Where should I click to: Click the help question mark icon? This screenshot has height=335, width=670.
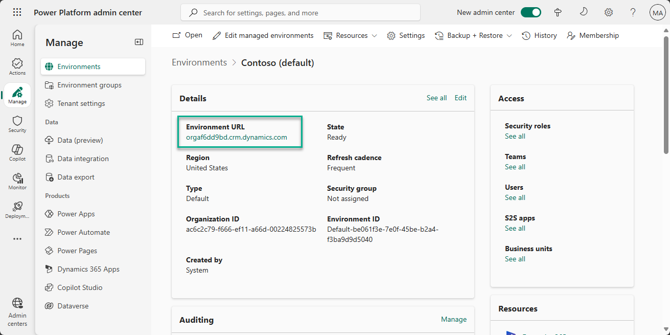point(633,13)
